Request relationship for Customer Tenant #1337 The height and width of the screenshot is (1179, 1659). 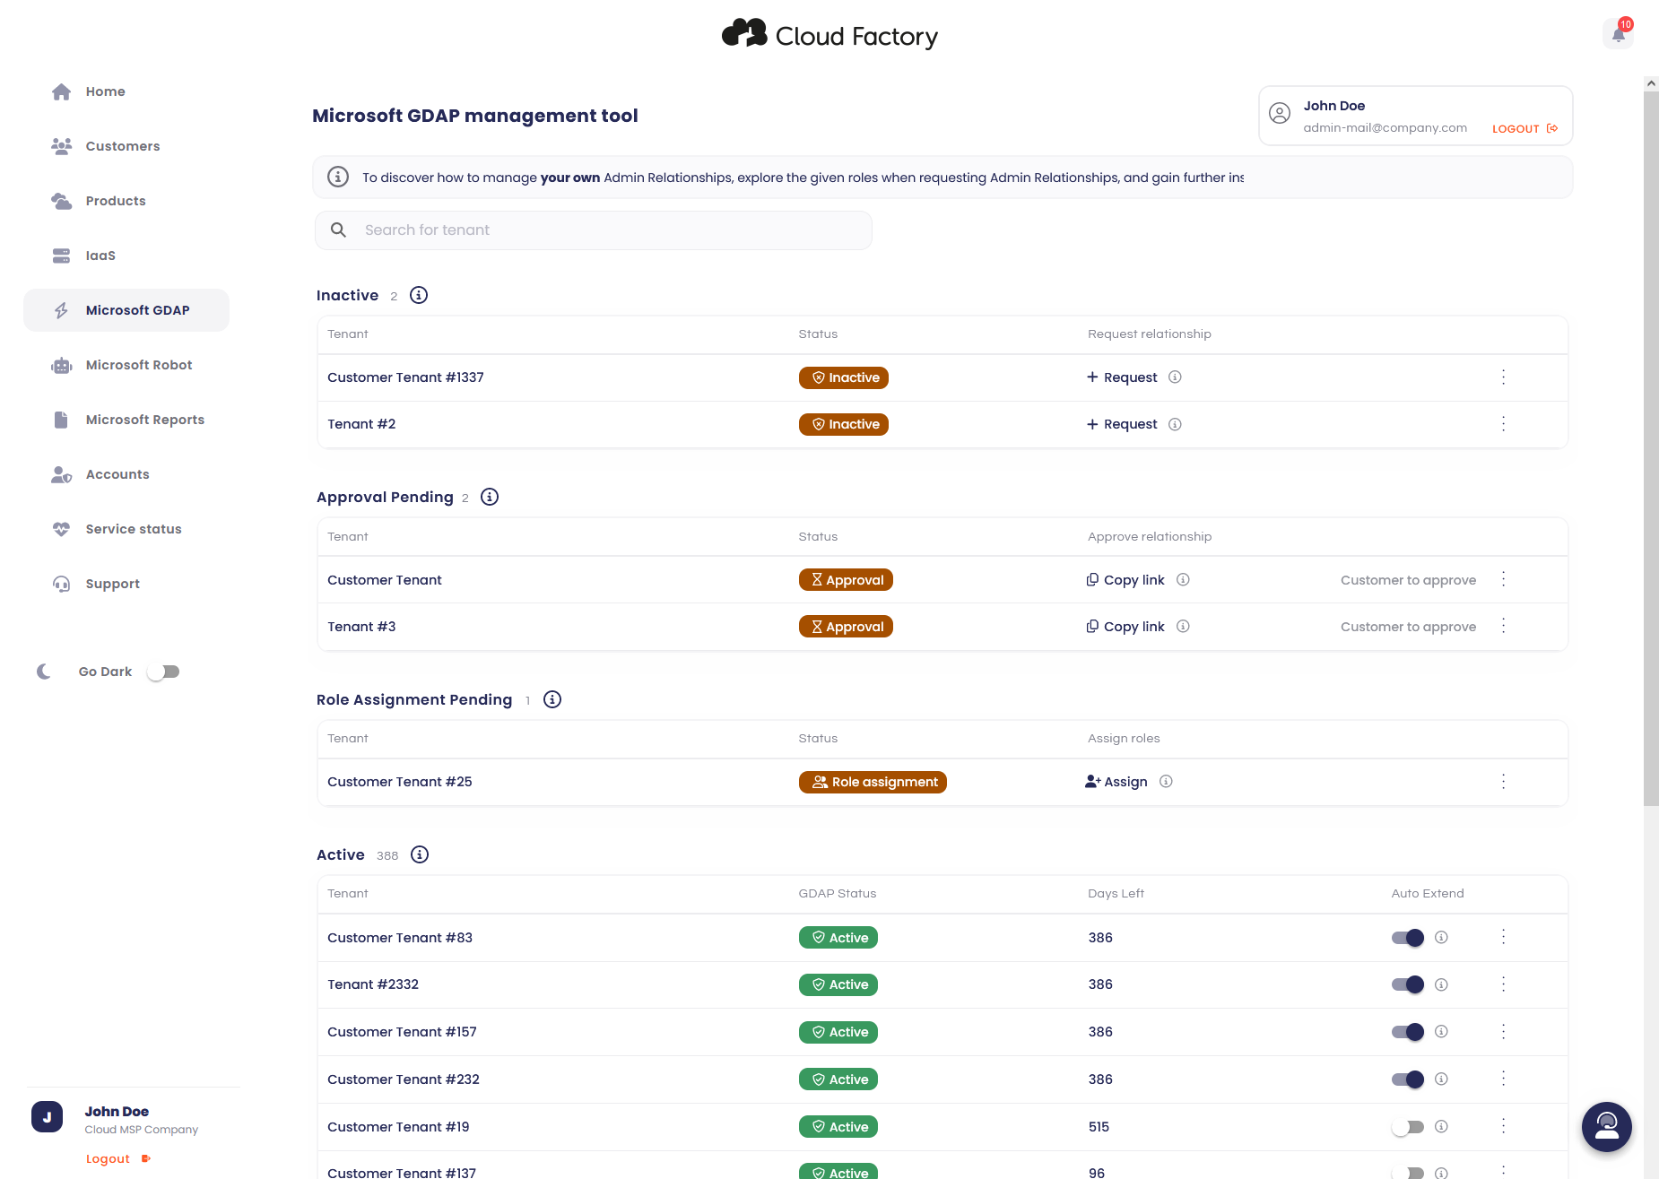click(1122, 377)
